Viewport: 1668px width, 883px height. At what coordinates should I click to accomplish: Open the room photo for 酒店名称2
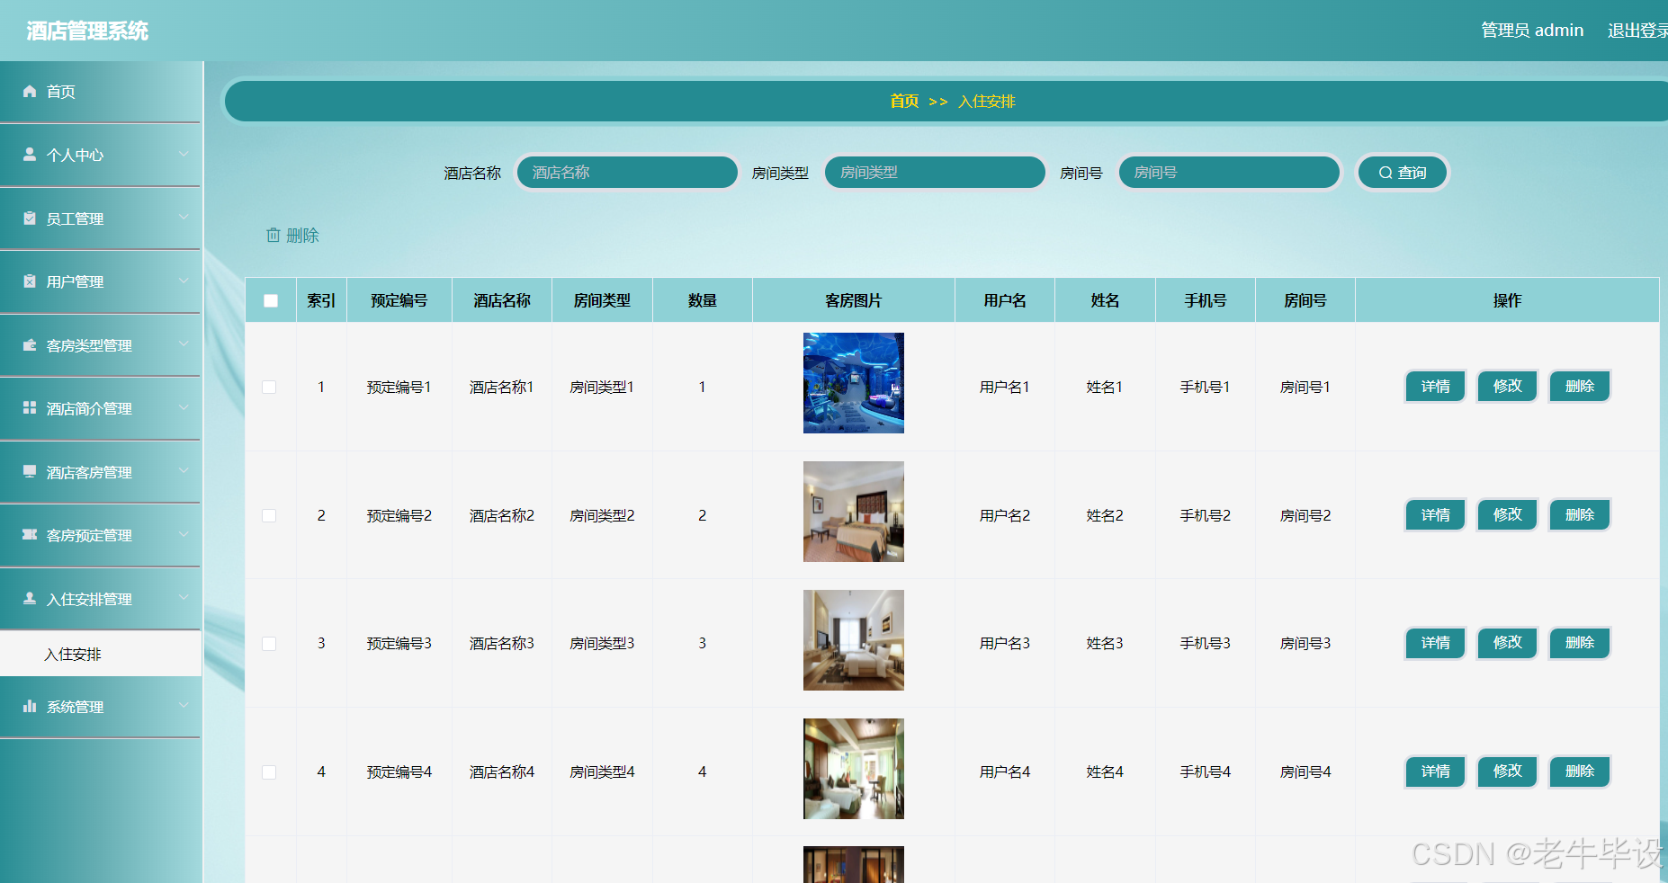tap(853, 512)
